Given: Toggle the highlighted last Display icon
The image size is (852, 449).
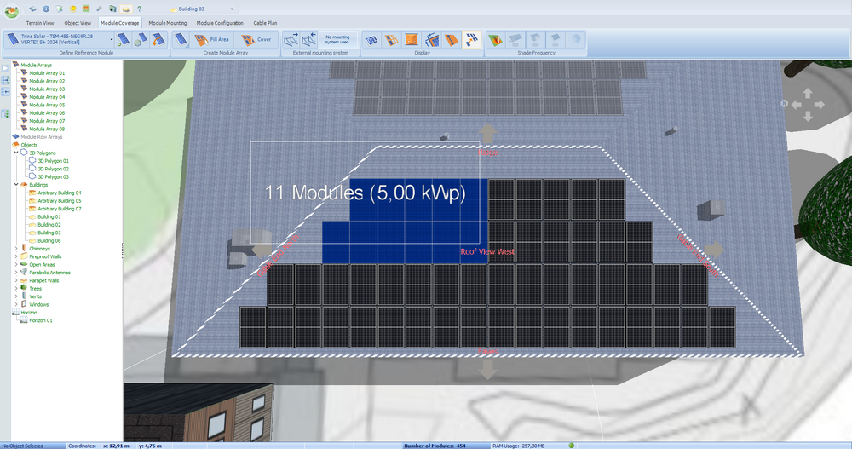Looking at the screenshot, I should pyautogui.click(x=471, y=39).
